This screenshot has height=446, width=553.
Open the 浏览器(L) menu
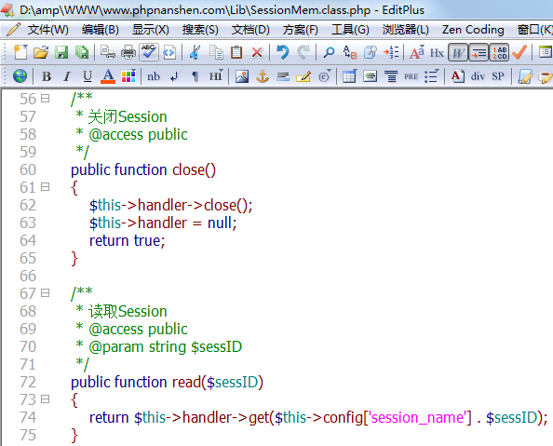406,30
